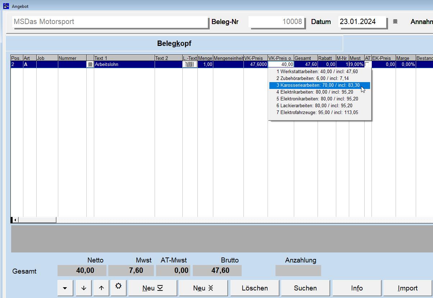Image resolution: width=433 pixels, height=298 pixels.
Task: Click the Info button
Action: pyautogui.click(x=357, y=288)
